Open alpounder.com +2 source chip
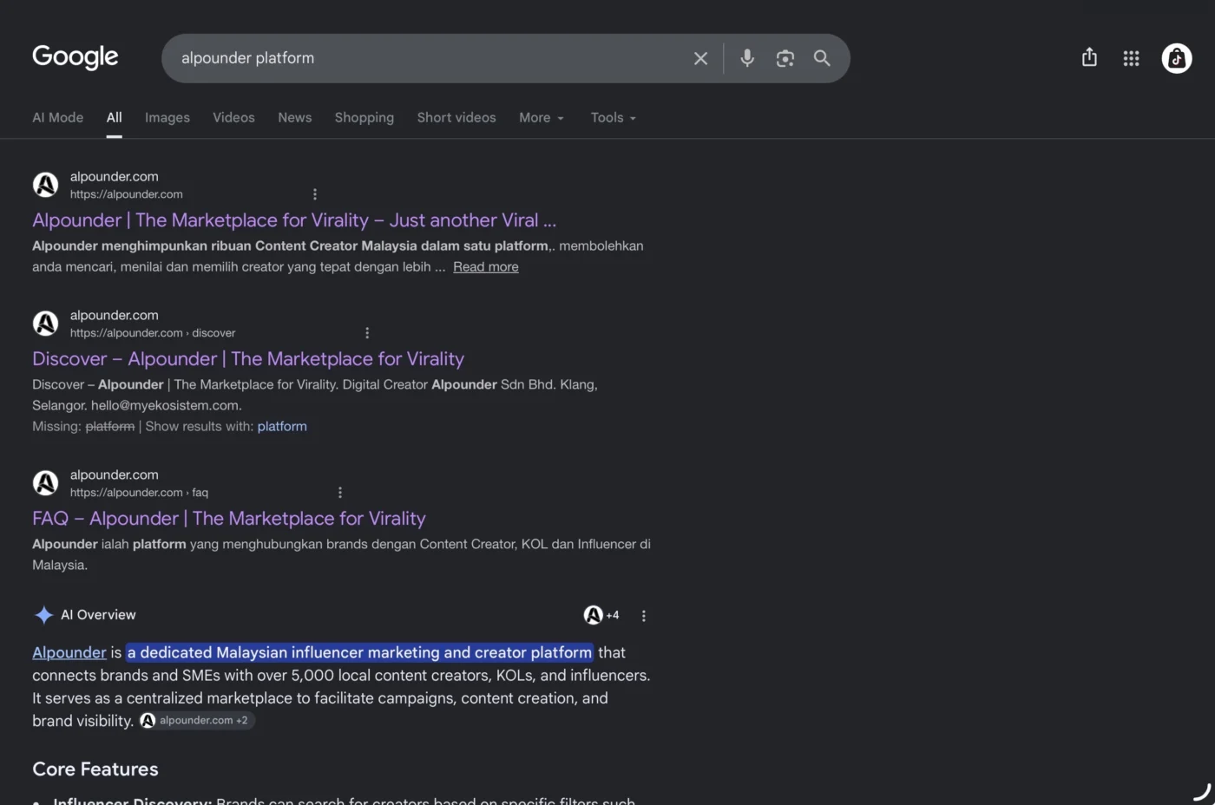 click(x=197, y=720)
